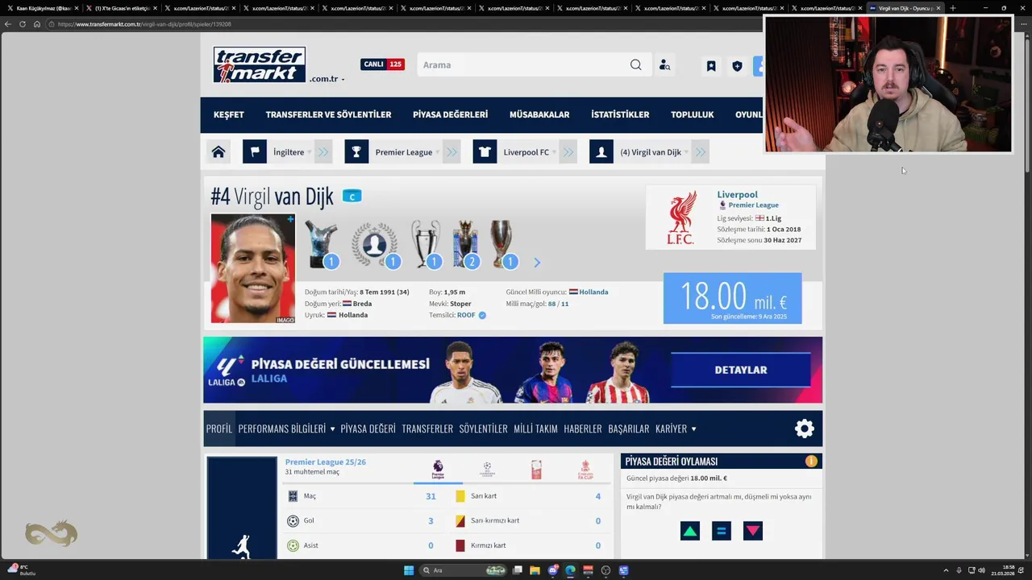Image resolution: width=1032 pixels, height=580 pixels.
Task: Click the Liverpool FC crest
Action: coord(681,217)
